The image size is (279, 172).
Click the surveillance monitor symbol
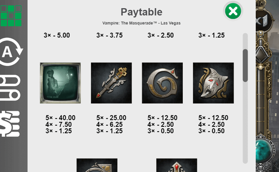click(x=60, y=83)
